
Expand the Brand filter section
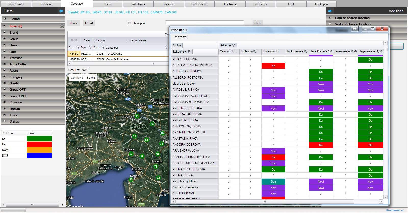4,33
